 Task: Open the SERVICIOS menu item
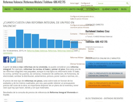coord(18,9)
